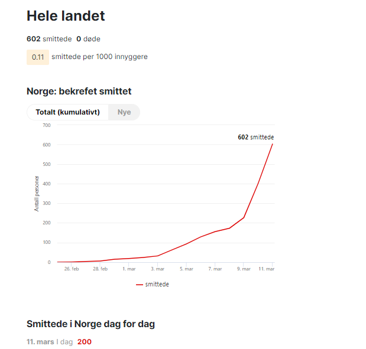The image size is (366, 349).
Task: Click 28. feb axis tick
Action: coord(100,269)
